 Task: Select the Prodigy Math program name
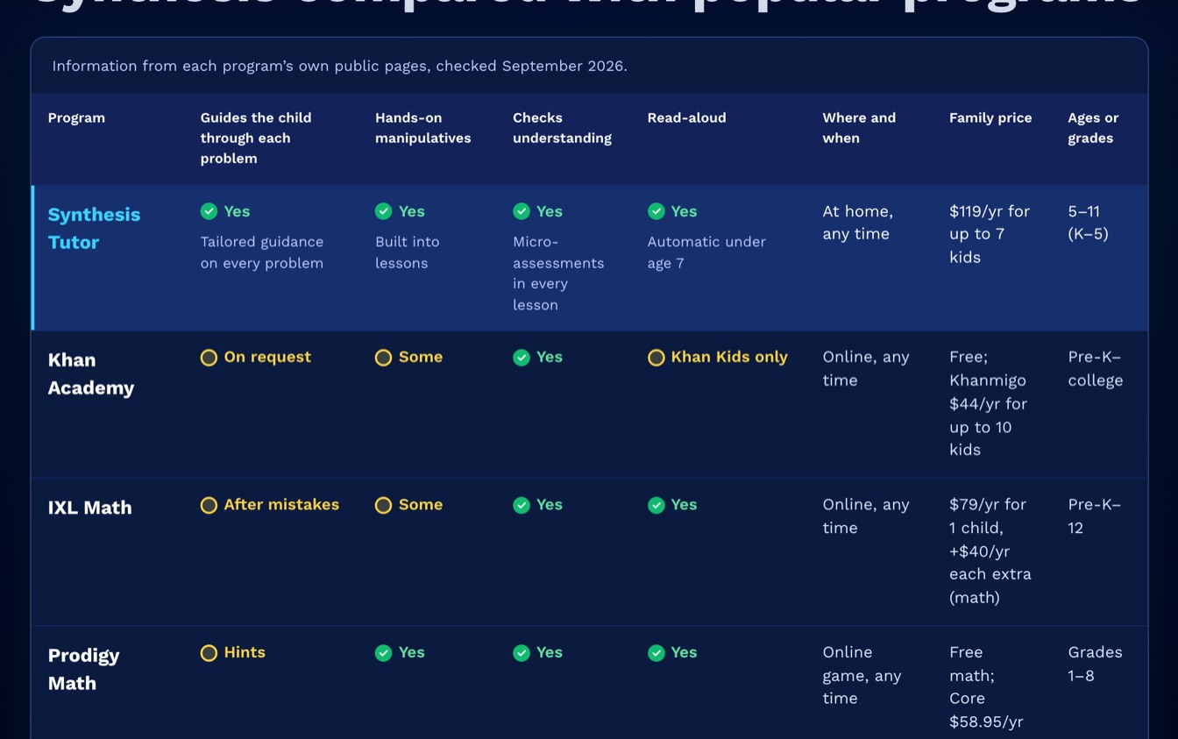point(83,670)
